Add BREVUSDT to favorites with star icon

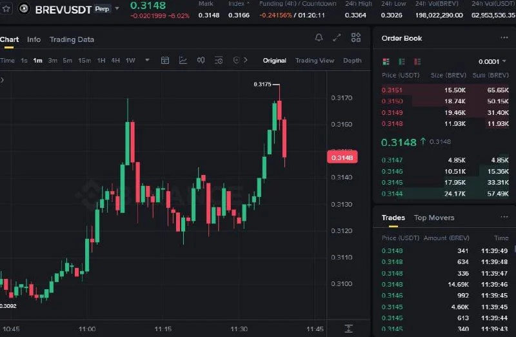6,8
